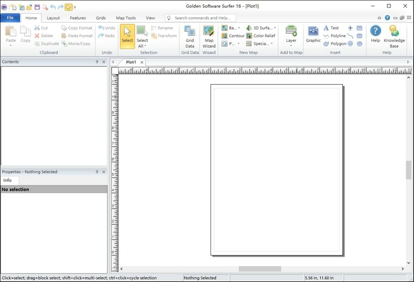Image resolution: width=414 pixels, height=282 pixels.
Task: Insert a Graphic
Action: click(x=313, y=34)
